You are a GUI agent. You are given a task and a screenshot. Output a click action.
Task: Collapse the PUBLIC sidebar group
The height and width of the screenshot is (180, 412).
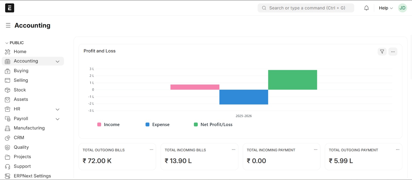tap(7, 43)
